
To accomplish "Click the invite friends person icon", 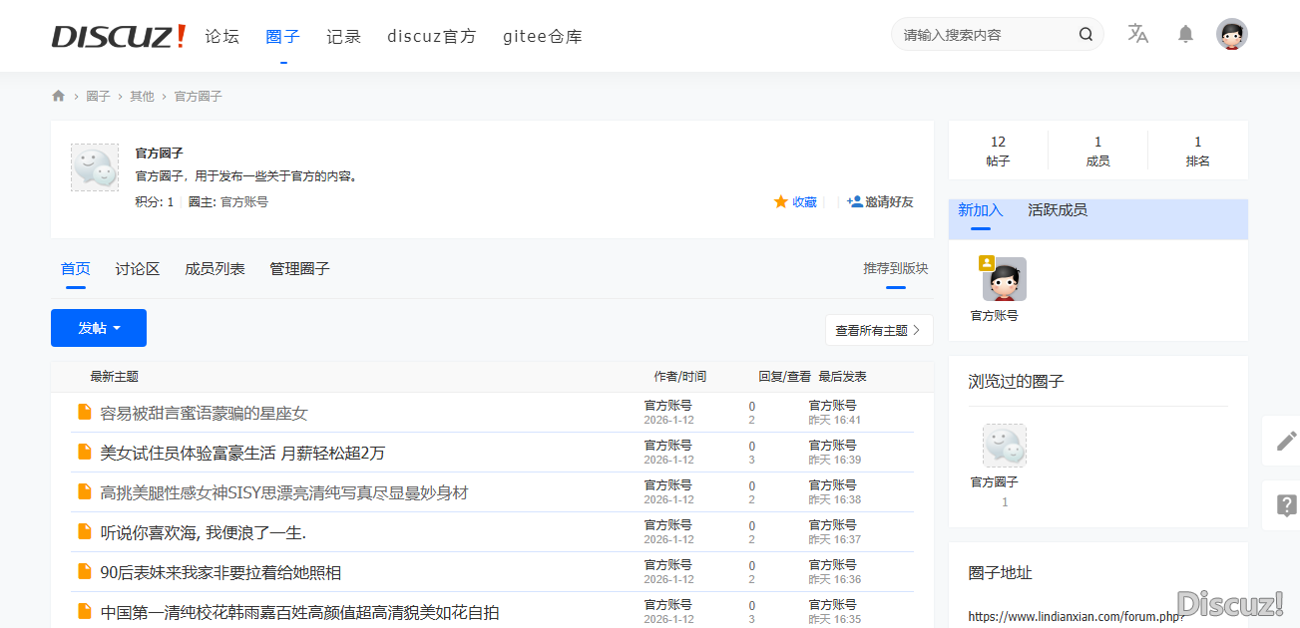I will point(854,201).
